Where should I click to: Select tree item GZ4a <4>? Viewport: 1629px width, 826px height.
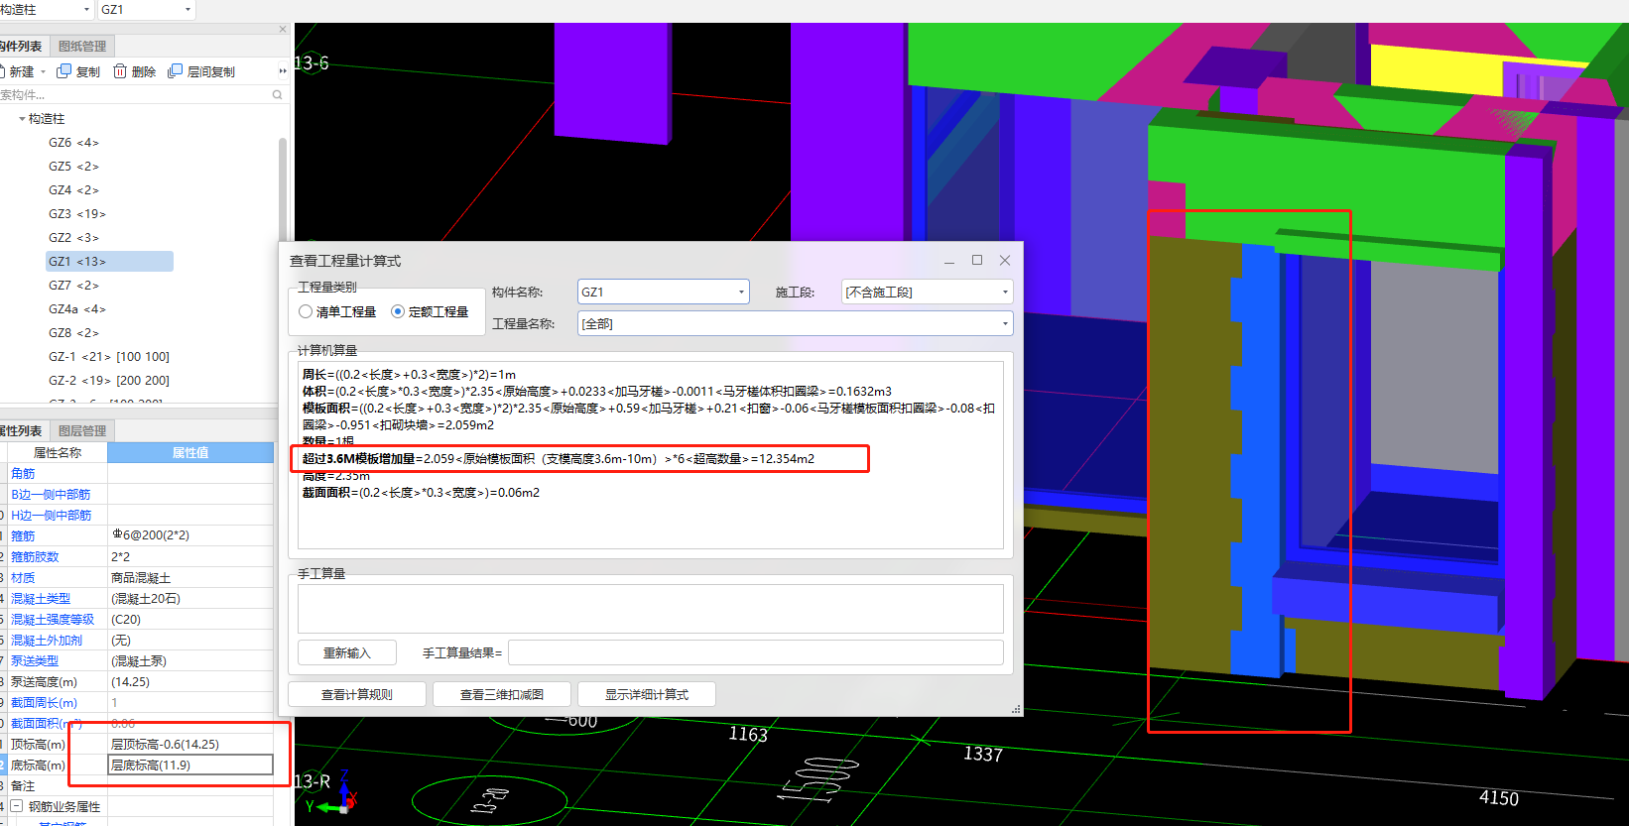coord(77,309)
